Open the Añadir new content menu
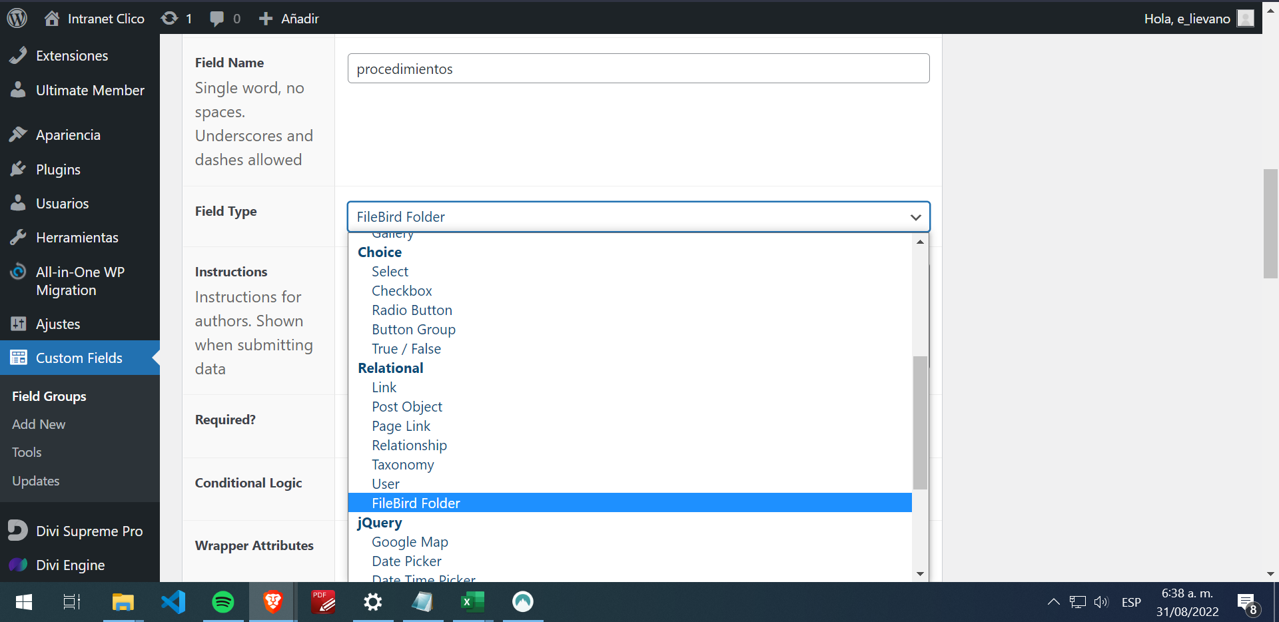1279x622 pixels. pos(289,19)
